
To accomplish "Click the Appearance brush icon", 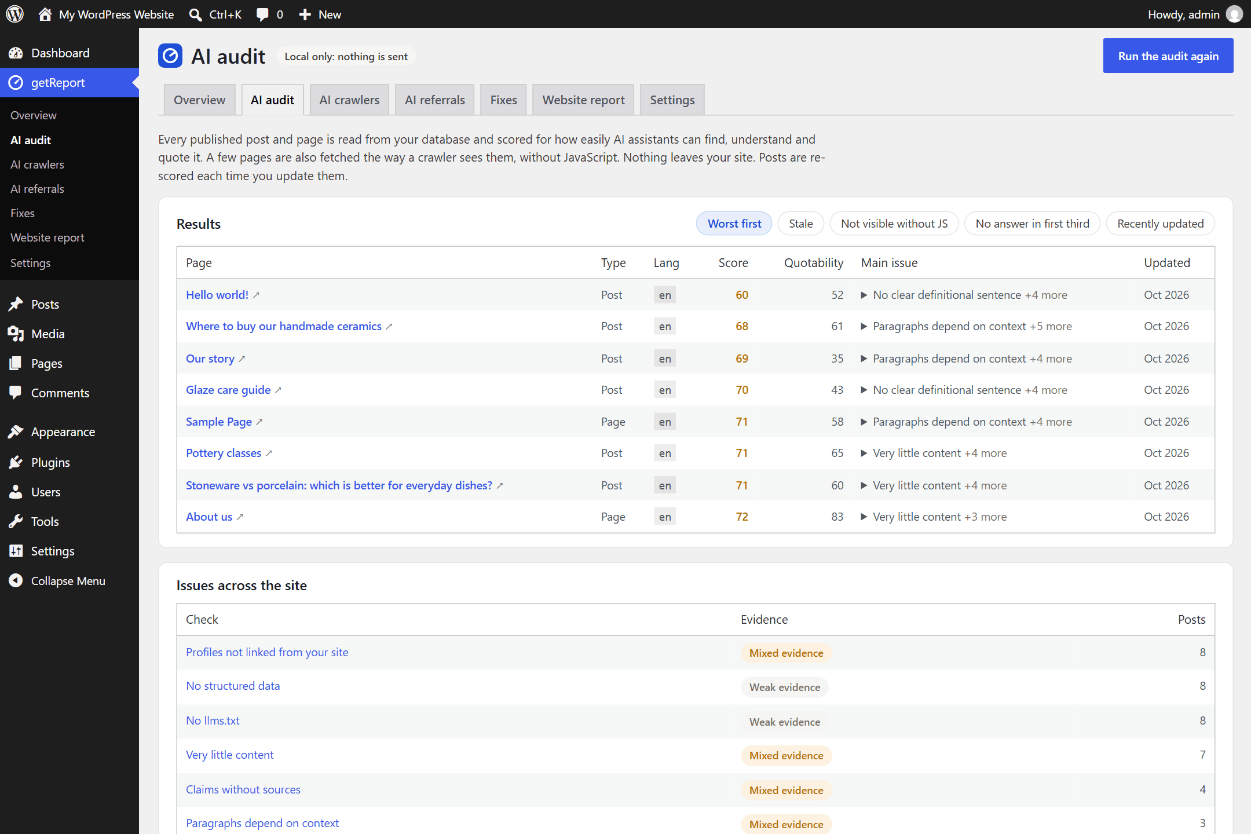I will pos(16,431).
